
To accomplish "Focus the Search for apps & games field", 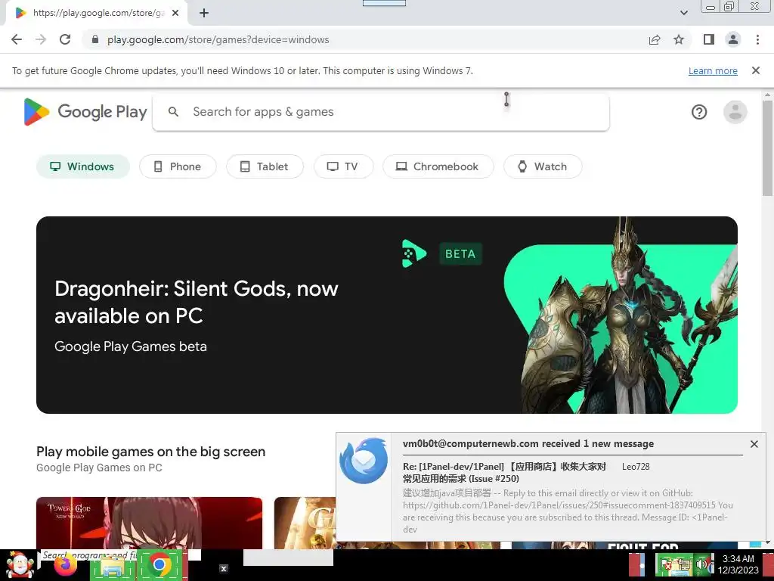I will coord(381,112).
